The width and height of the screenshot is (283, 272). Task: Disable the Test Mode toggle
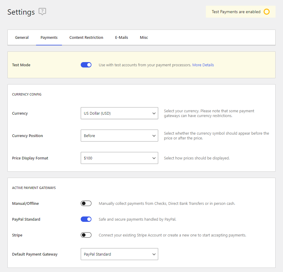click(86, 65)
